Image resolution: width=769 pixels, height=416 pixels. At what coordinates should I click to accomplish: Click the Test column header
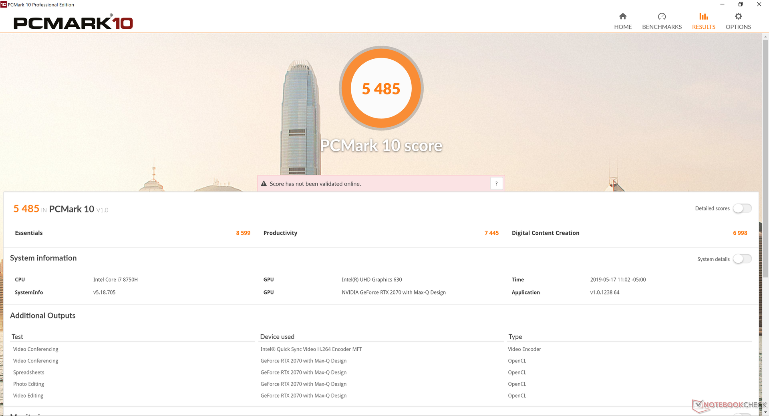point(17,337)
